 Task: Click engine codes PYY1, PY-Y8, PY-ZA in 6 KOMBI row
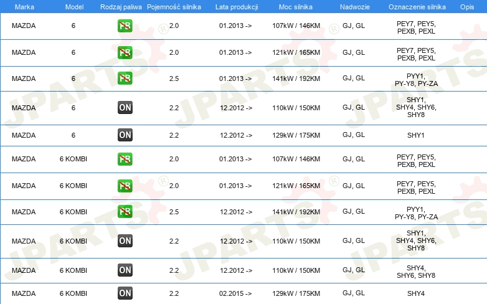pyautogui.click(x=416, y=213)
